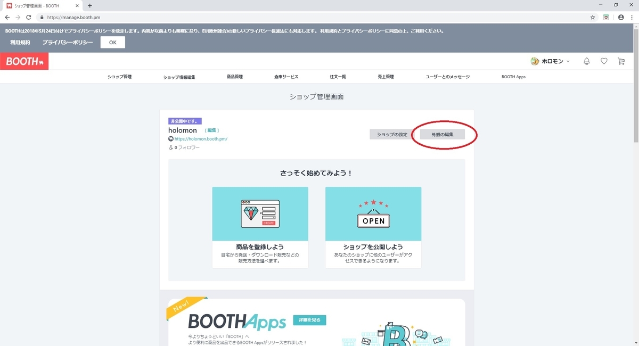
Task: Bookmark this page with star icon
Action: 593,17
